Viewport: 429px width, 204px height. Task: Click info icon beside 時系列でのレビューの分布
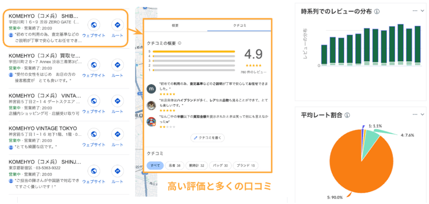[x=377, y=12]
